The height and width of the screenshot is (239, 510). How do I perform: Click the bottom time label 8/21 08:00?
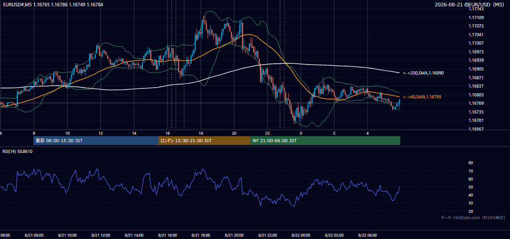34,235
